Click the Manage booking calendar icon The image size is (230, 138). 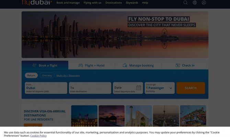coord(125,65)
